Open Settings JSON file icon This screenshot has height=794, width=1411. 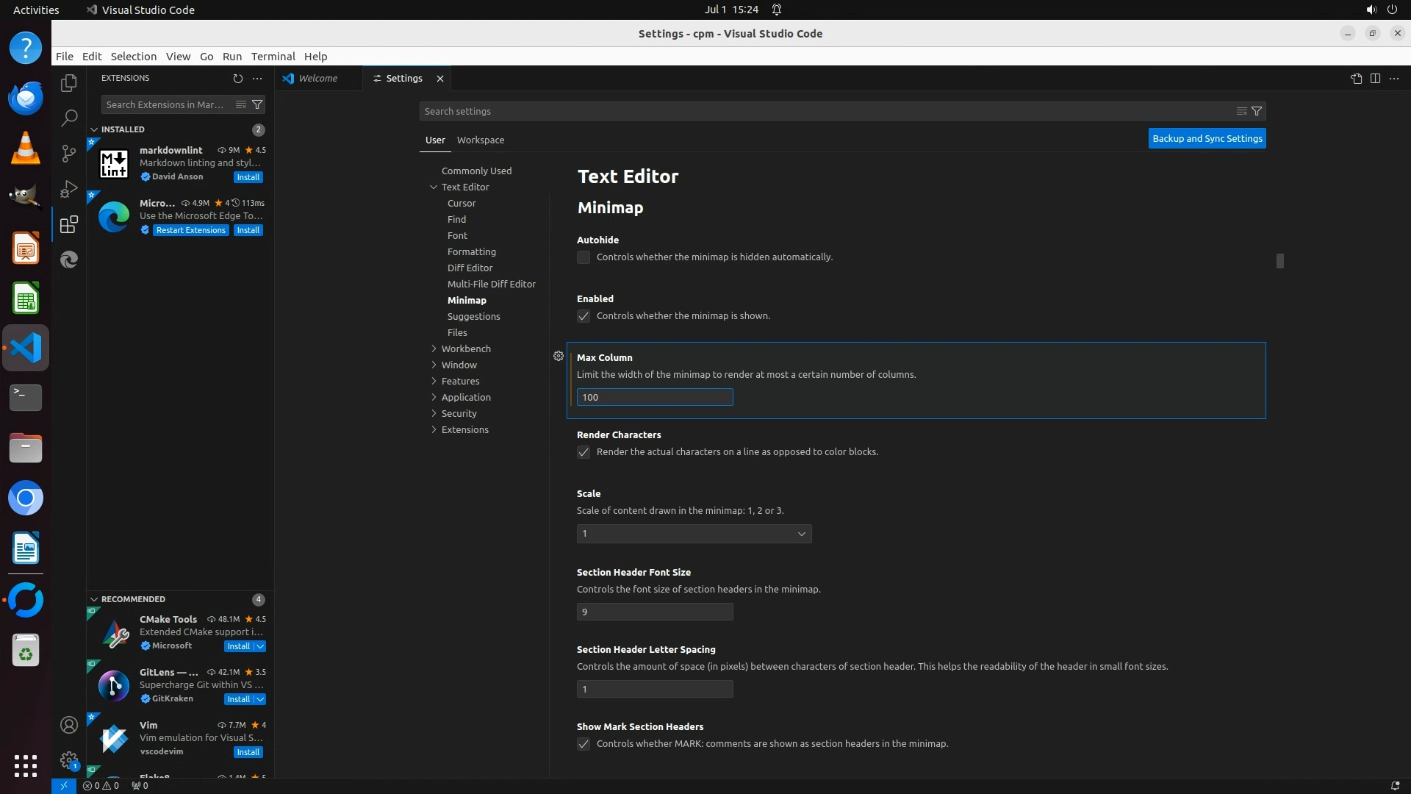(x=1356, y=78)
